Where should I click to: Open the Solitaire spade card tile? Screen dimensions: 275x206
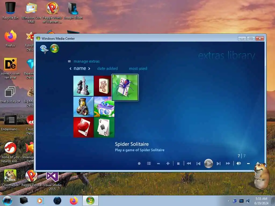(104, 127)
